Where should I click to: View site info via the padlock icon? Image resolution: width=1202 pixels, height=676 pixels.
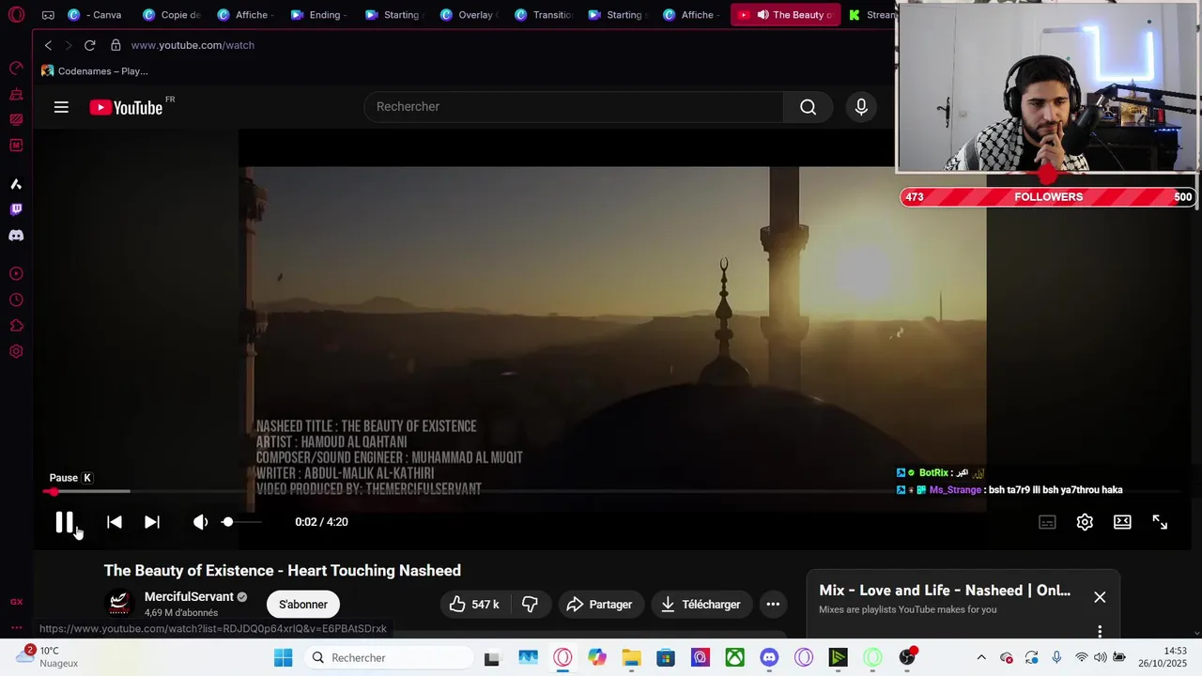[x=116, y=45]
